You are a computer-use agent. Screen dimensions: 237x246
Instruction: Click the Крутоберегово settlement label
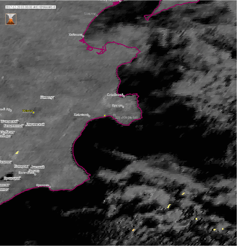coord(126,117)
